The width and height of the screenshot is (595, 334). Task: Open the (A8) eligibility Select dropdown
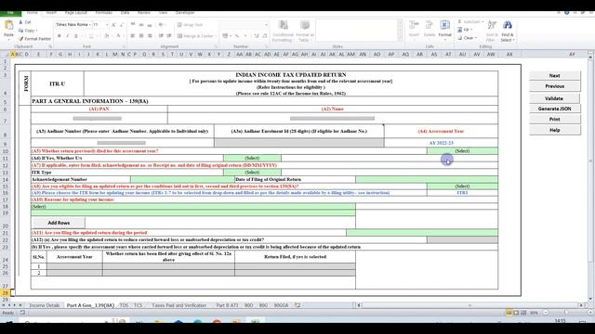point(462,186)
